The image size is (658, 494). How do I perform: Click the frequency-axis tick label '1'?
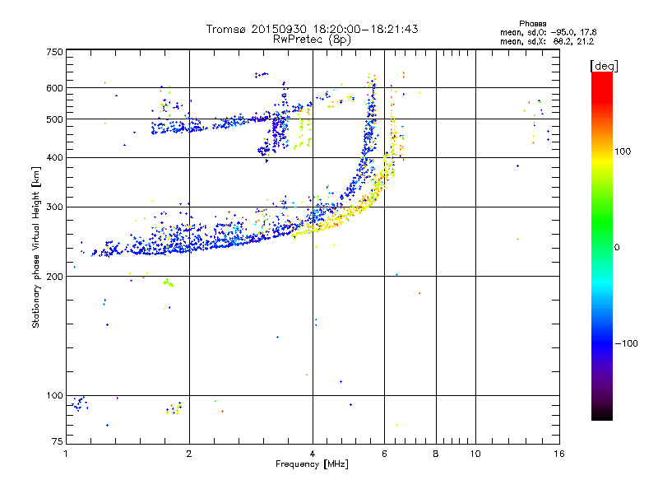point(66,454)
